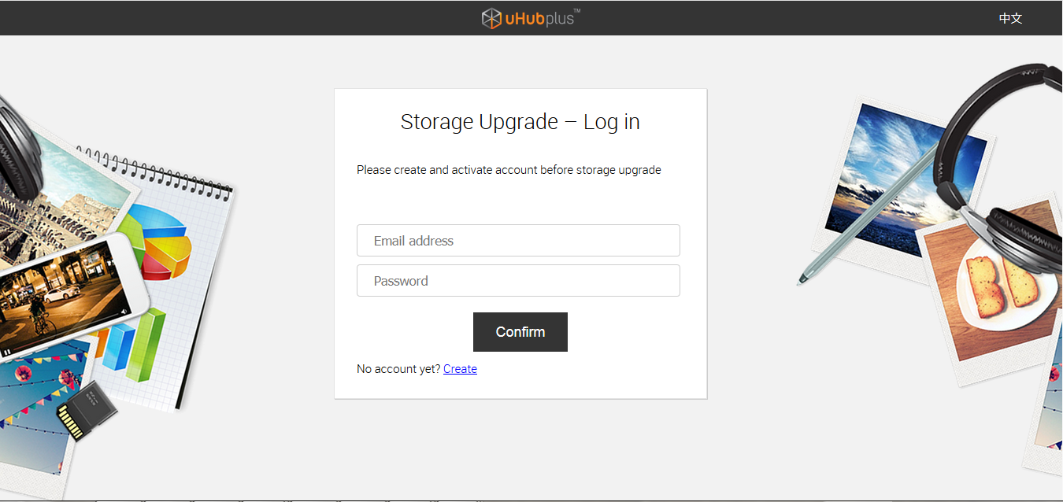Image resolution: width=1063 pixels, height=502 pixels.
Task: Switch language to 中文
Action: coord(1010,18)
